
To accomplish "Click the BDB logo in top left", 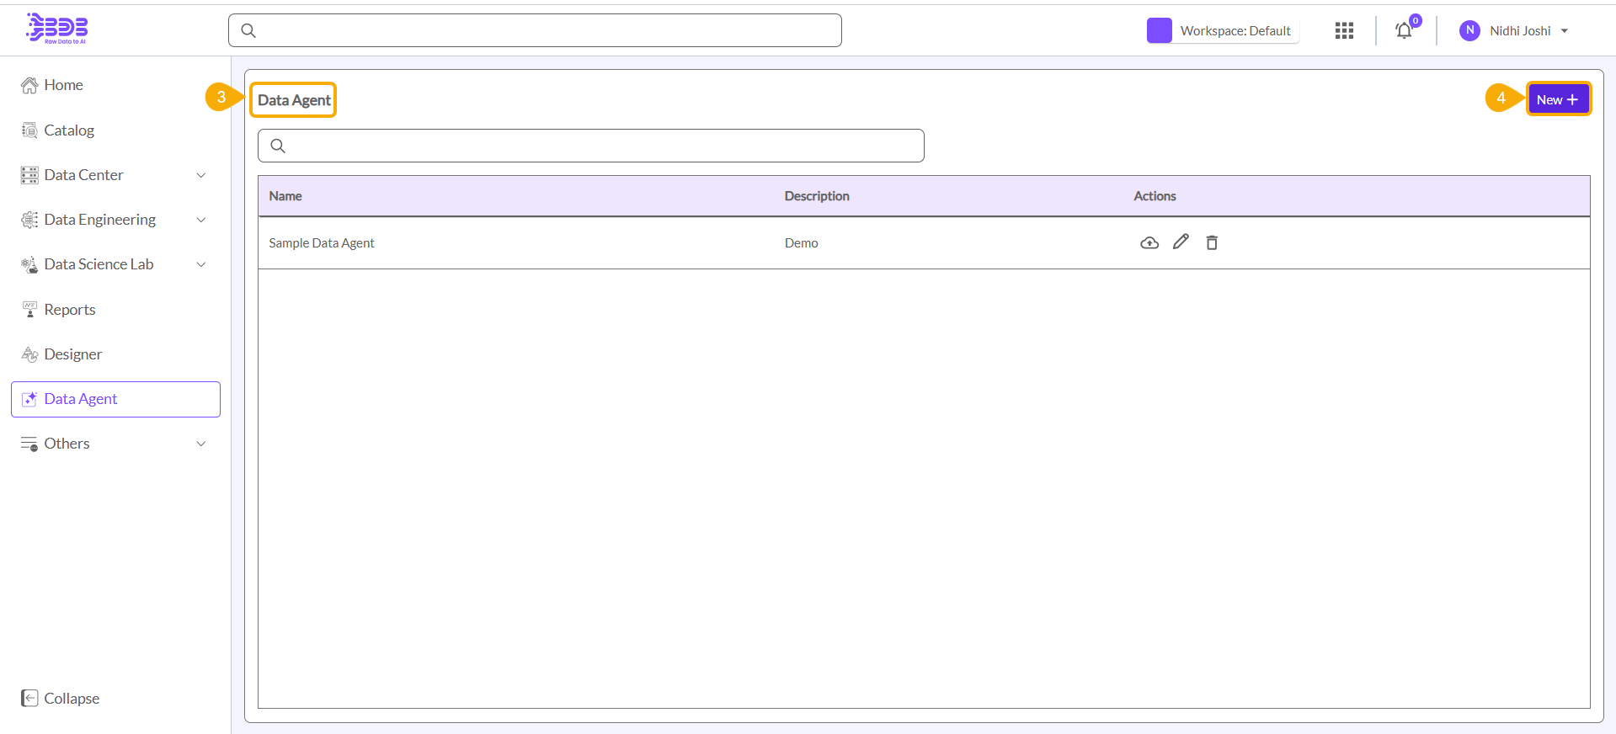I will (57, 29).
